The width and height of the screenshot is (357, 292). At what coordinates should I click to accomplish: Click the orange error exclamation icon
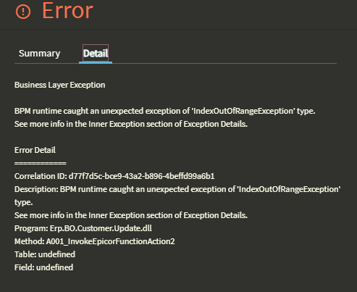[x=23, y=12]
